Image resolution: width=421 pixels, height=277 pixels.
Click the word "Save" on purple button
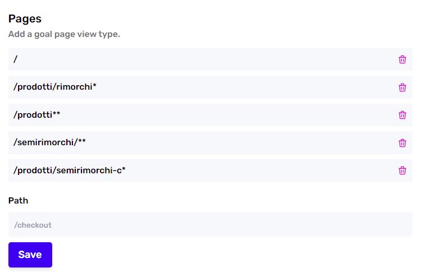[30, 255]
